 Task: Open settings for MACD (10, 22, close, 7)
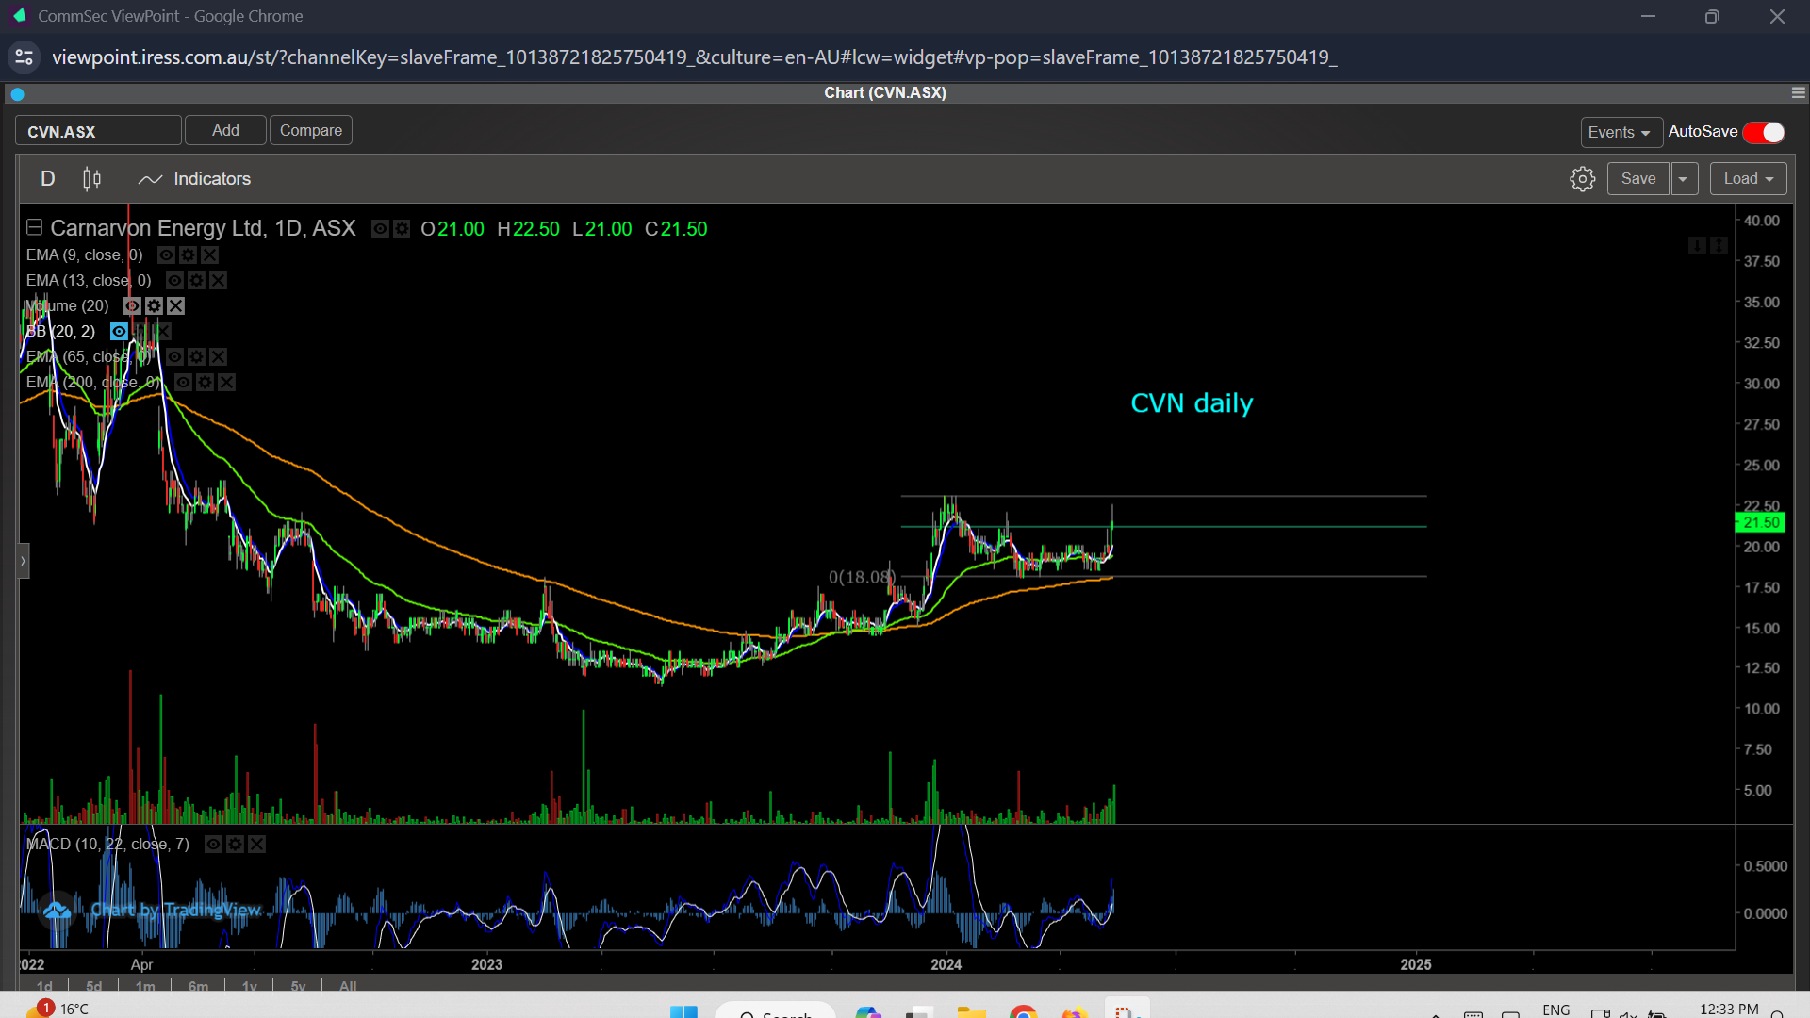(x=235, y=844)
